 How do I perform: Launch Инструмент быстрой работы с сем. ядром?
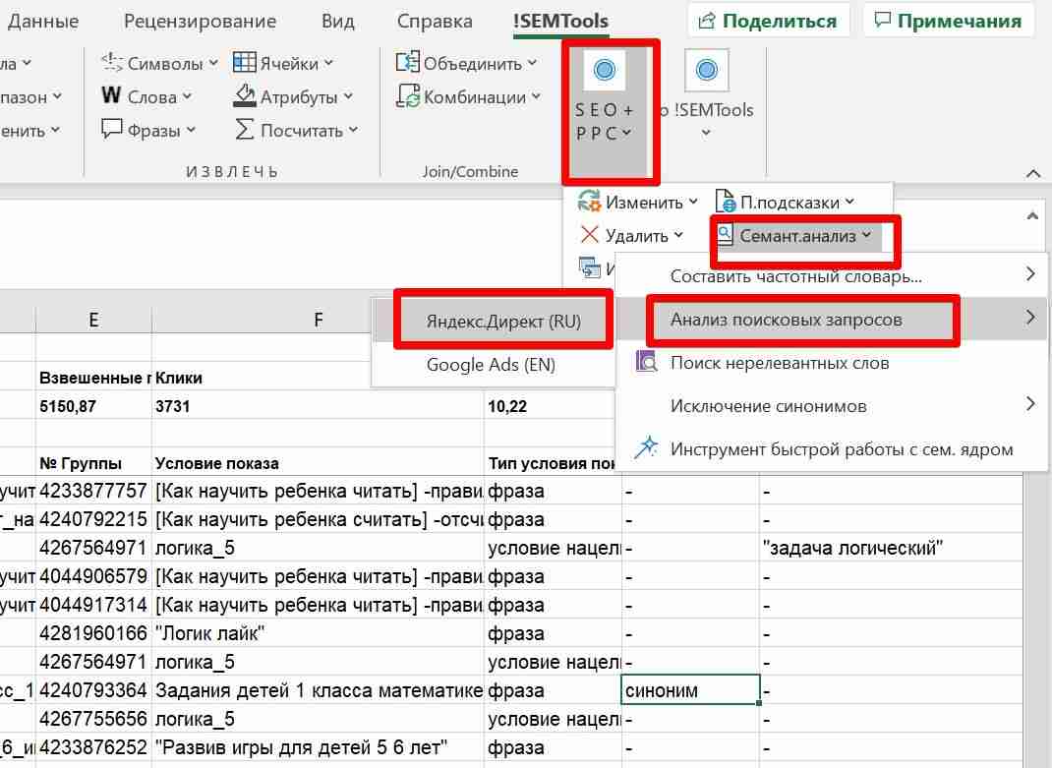(841, 449)
